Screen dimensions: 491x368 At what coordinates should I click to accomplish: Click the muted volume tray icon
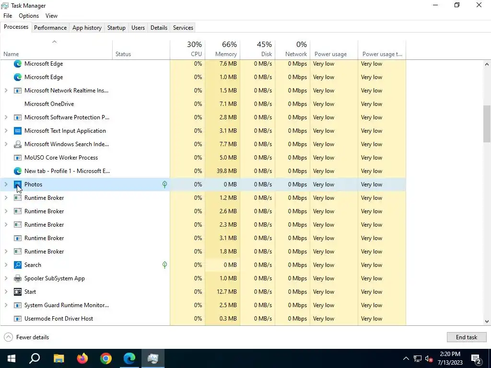(x=429, y=358)
